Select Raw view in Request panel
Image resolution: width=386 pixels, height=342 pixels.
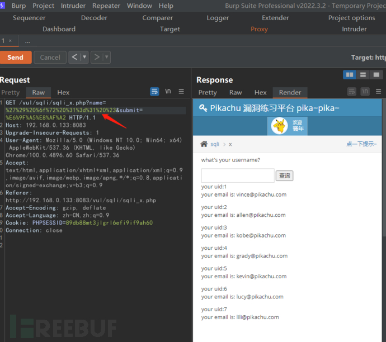[x=39, y=92]
